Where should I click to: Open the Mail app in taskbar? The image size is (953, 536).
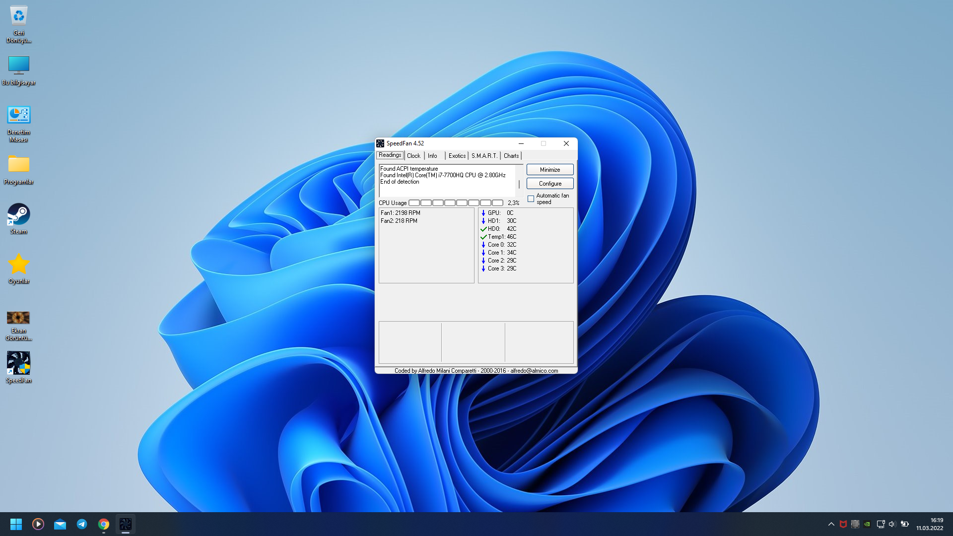pyautogui.click(x=60, y=524)
